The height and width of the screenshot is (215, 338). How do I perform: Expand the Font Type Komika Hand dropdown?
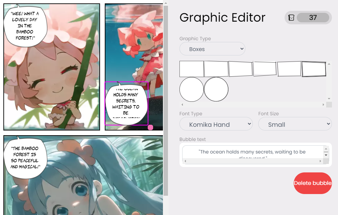216,124
